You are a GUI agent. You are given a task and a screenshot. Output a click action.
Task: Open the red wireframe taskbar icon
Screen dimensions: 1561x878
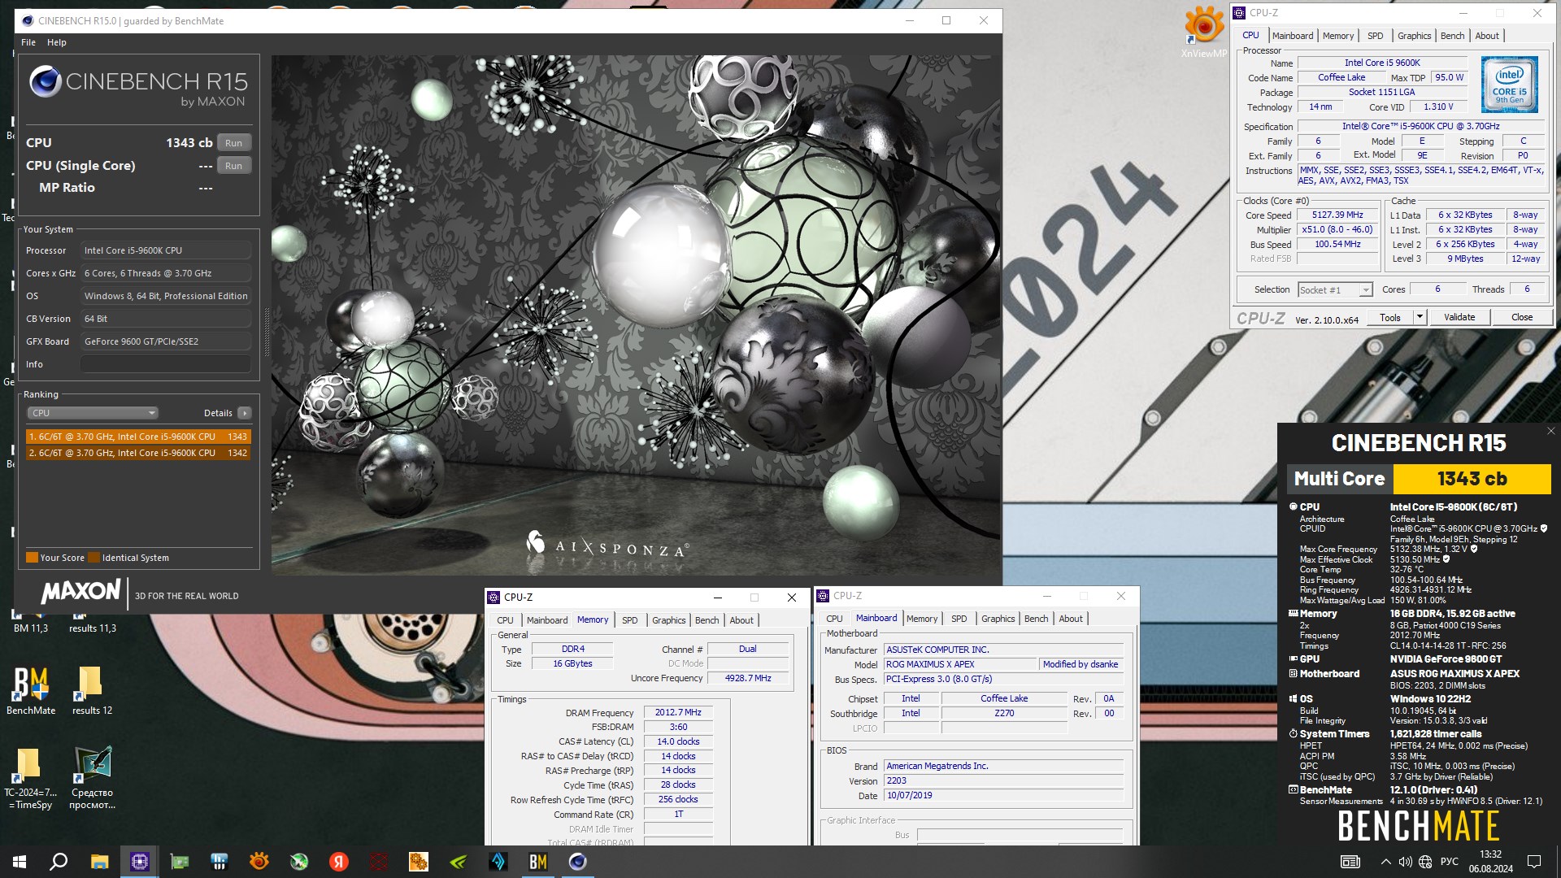[x=378, y=862]
